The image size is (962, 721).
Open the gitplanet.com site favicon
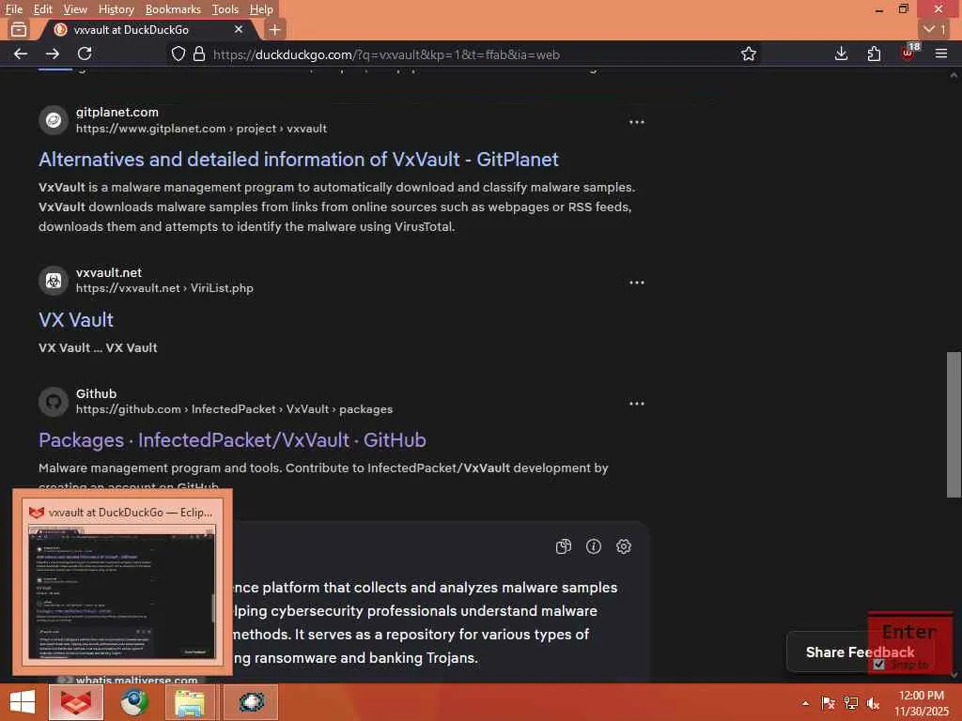click(54, 120)
